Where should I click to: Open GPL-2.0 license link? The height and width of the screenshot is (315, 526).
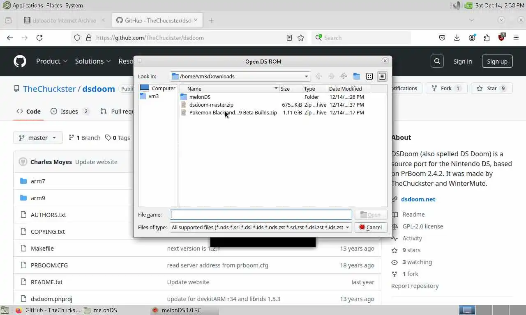(423, 226)
